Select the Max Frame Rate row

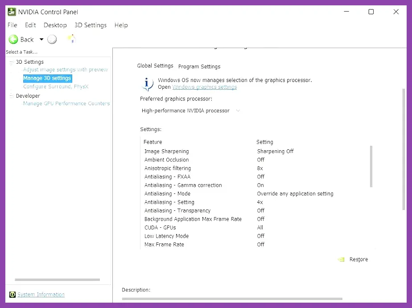pos(254,244)
